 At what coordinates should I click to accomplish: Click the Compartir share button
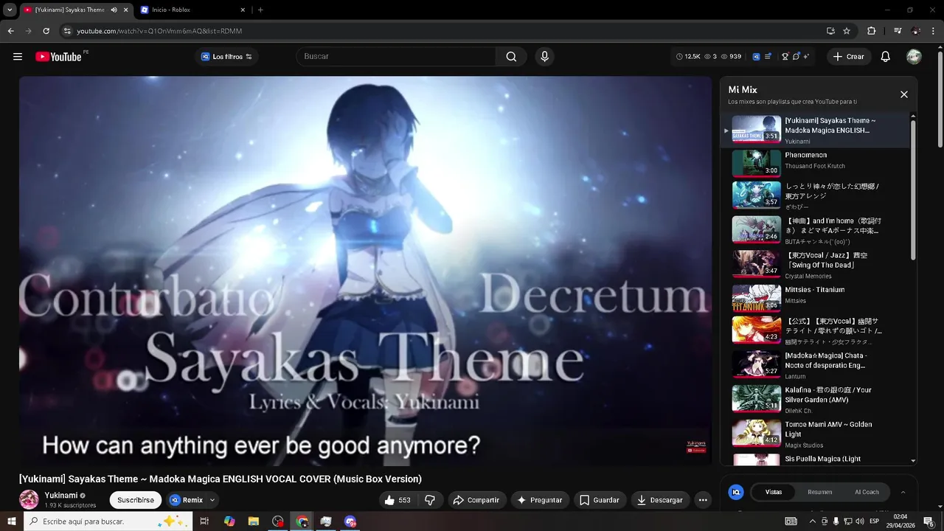click(476, 500)
